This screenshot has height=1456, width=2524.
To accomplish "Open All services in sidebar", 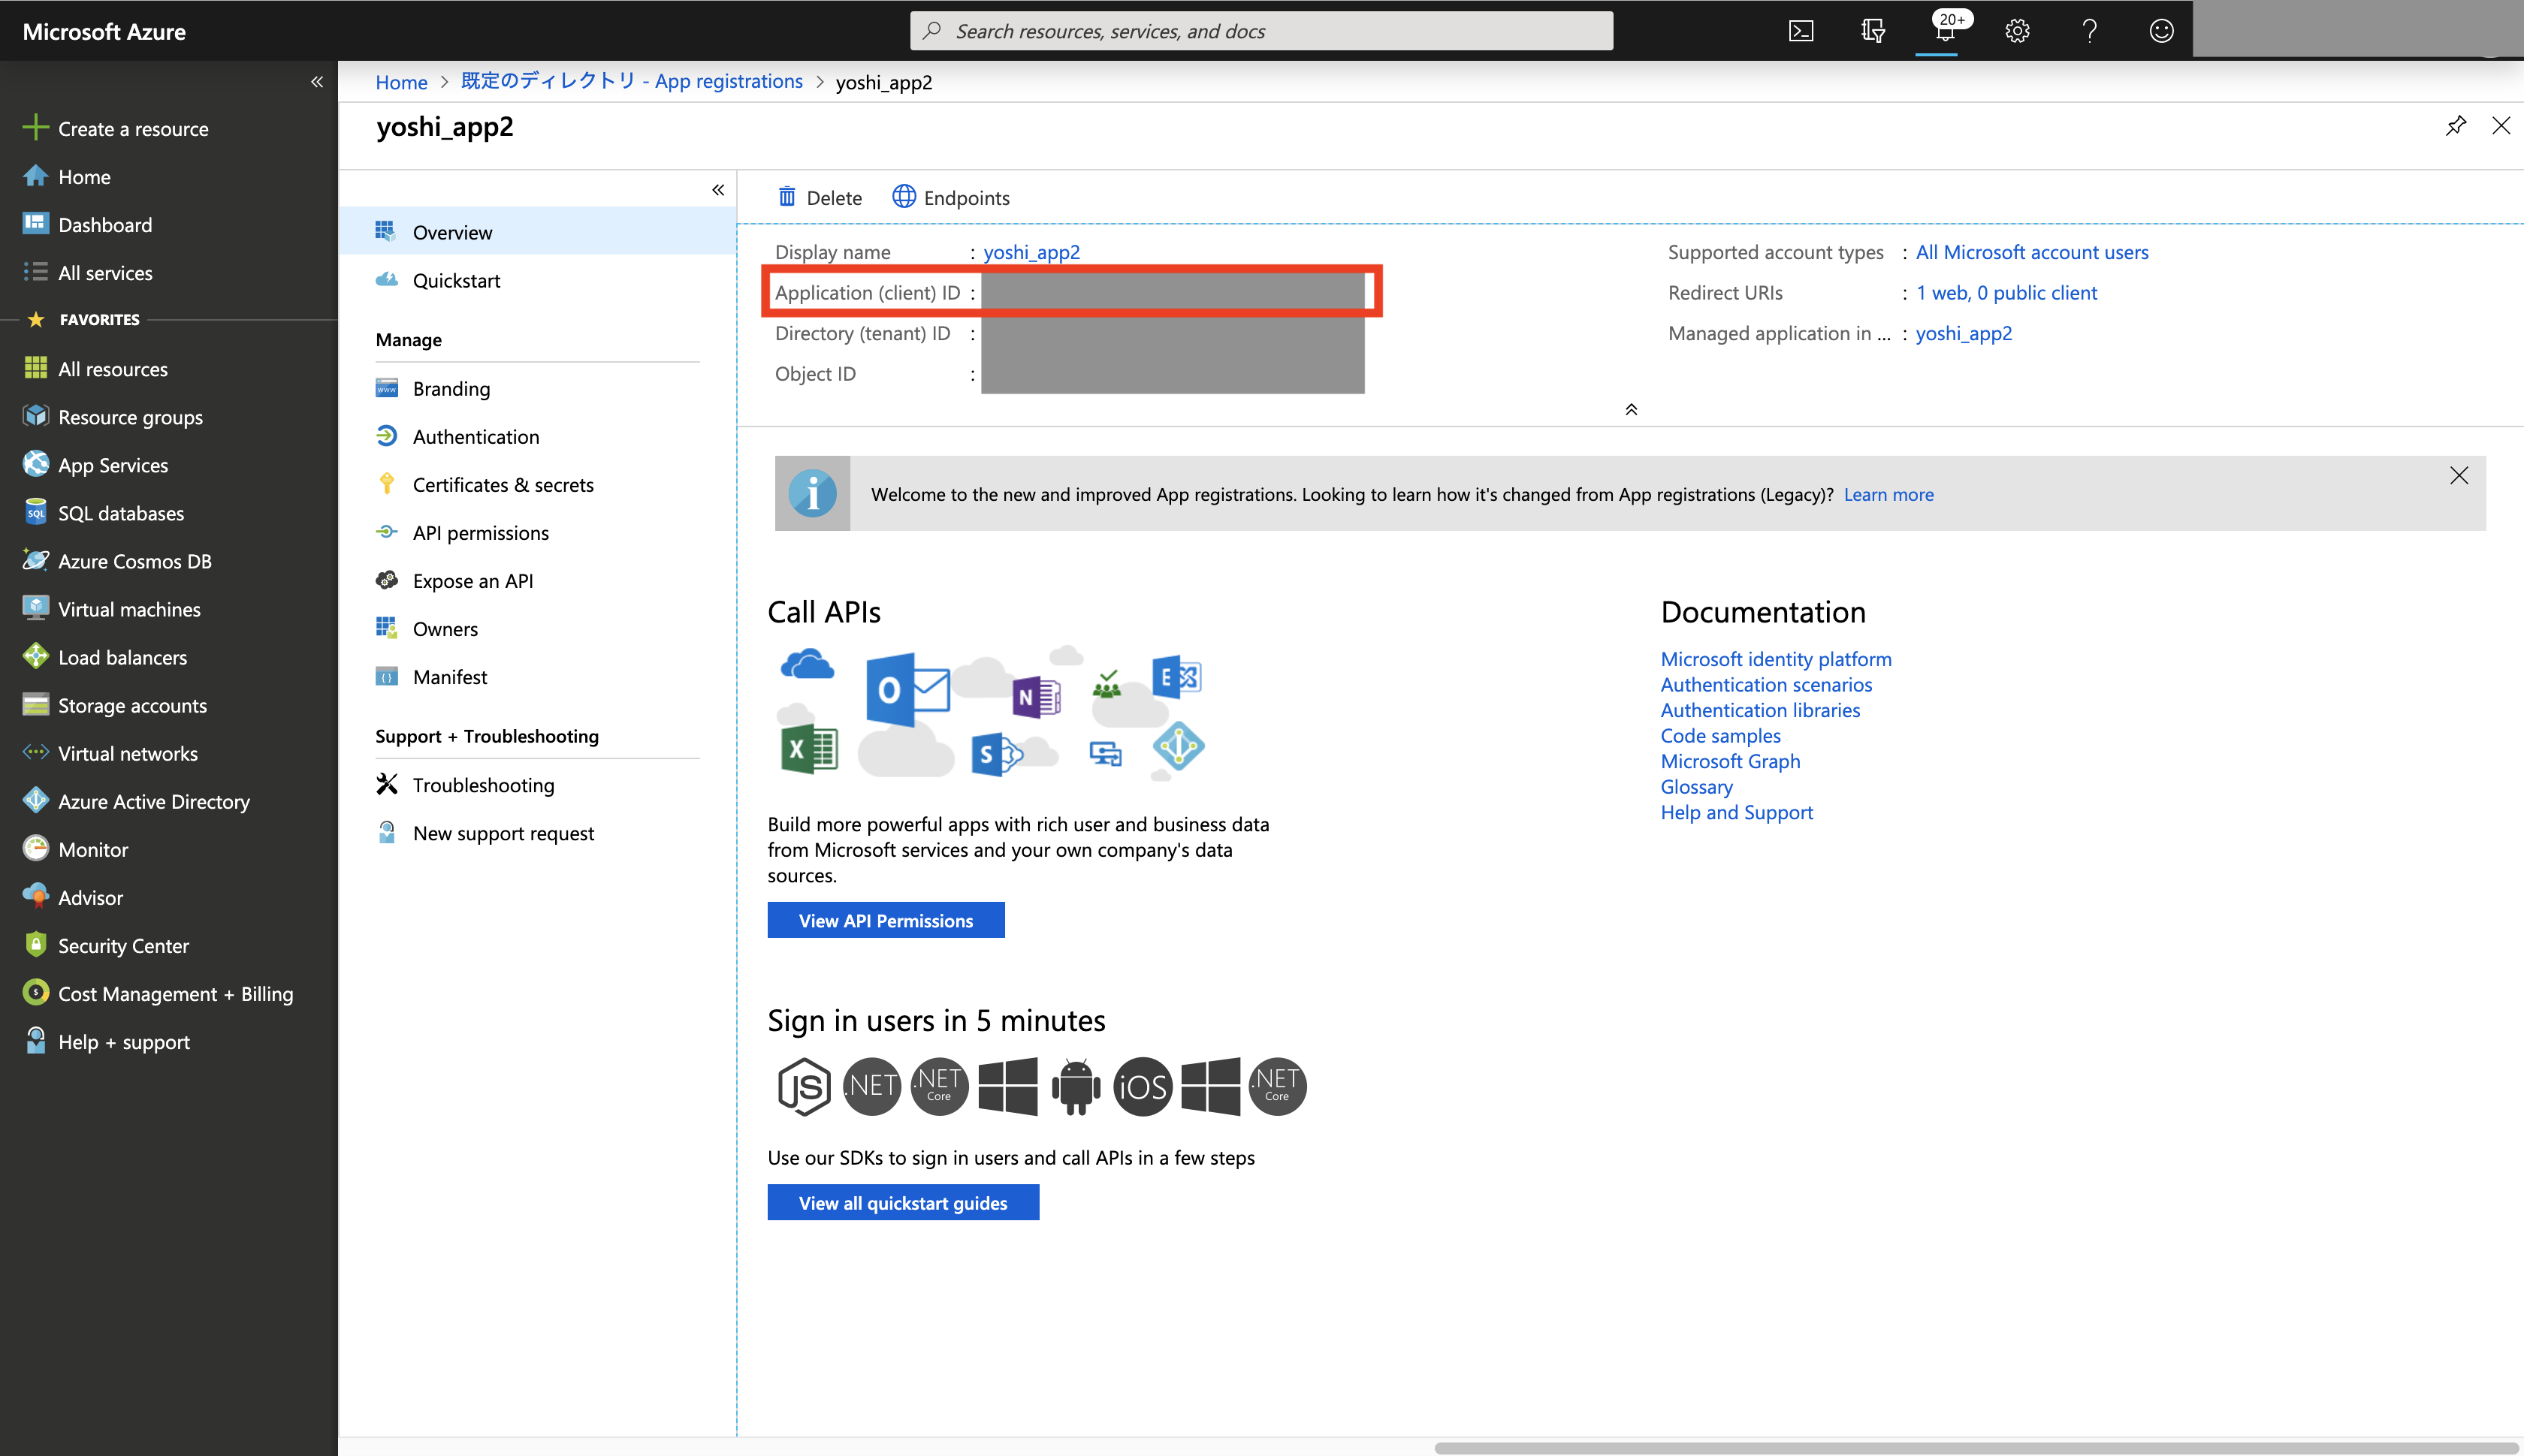I will tap(88, 273).
